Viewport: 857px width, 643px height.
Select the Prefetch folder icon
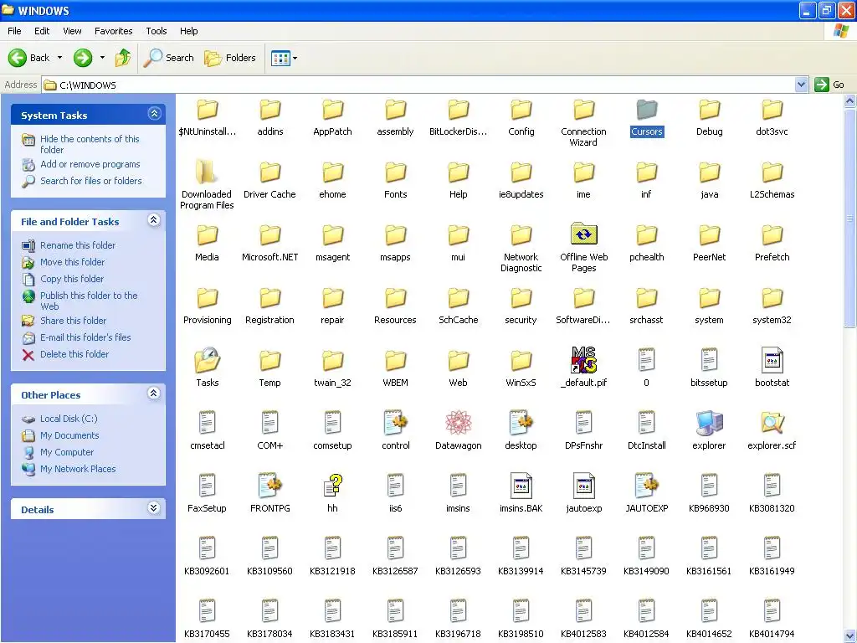click(x=772, y=235)
